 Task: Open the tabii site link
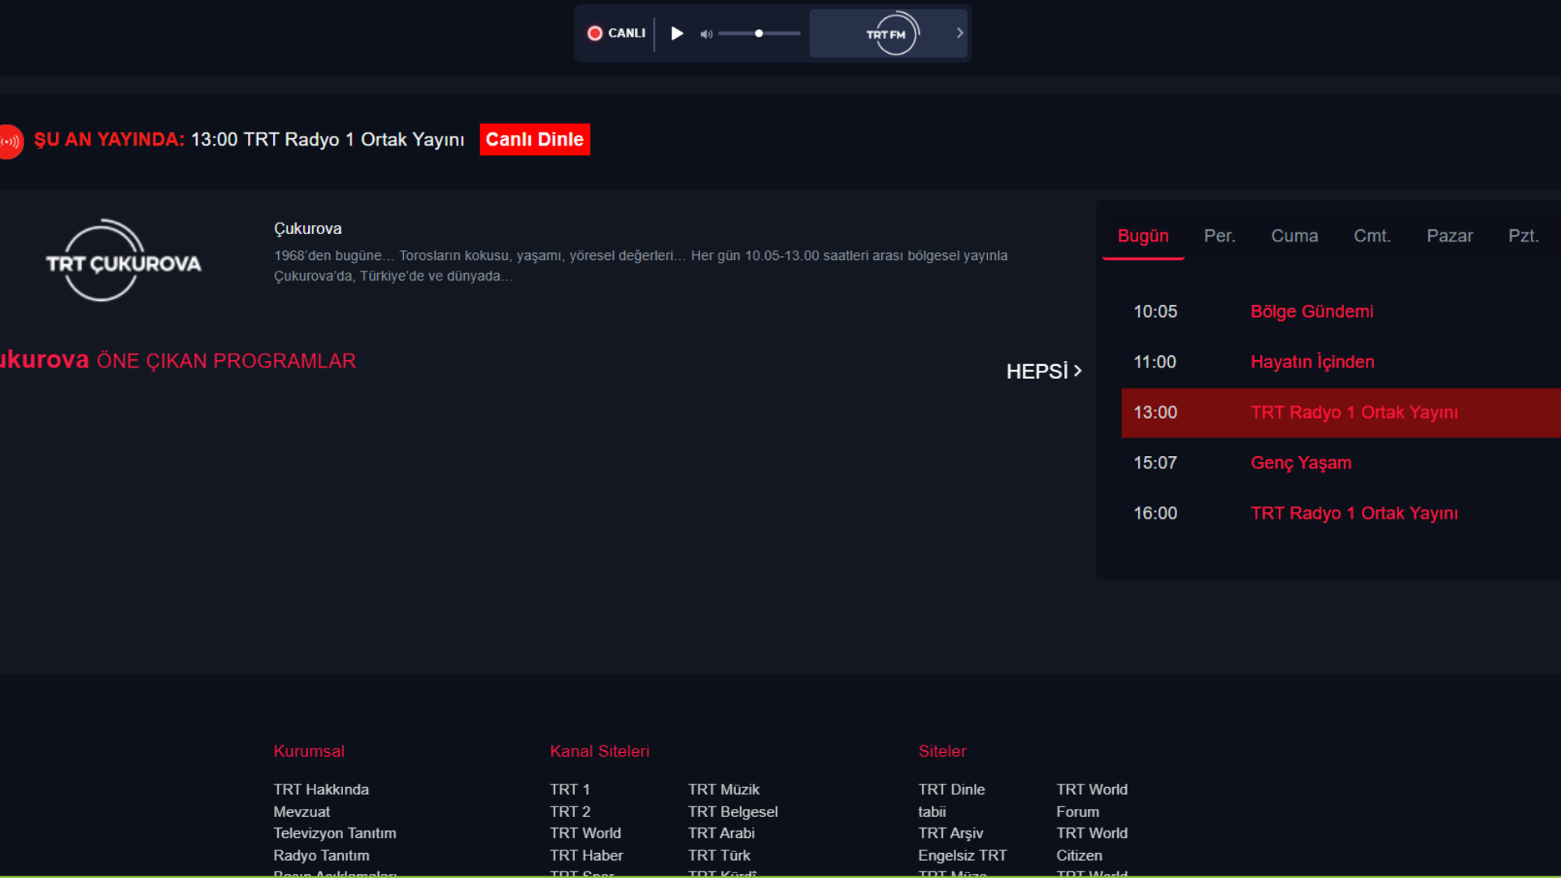click(x=932, y=811)
